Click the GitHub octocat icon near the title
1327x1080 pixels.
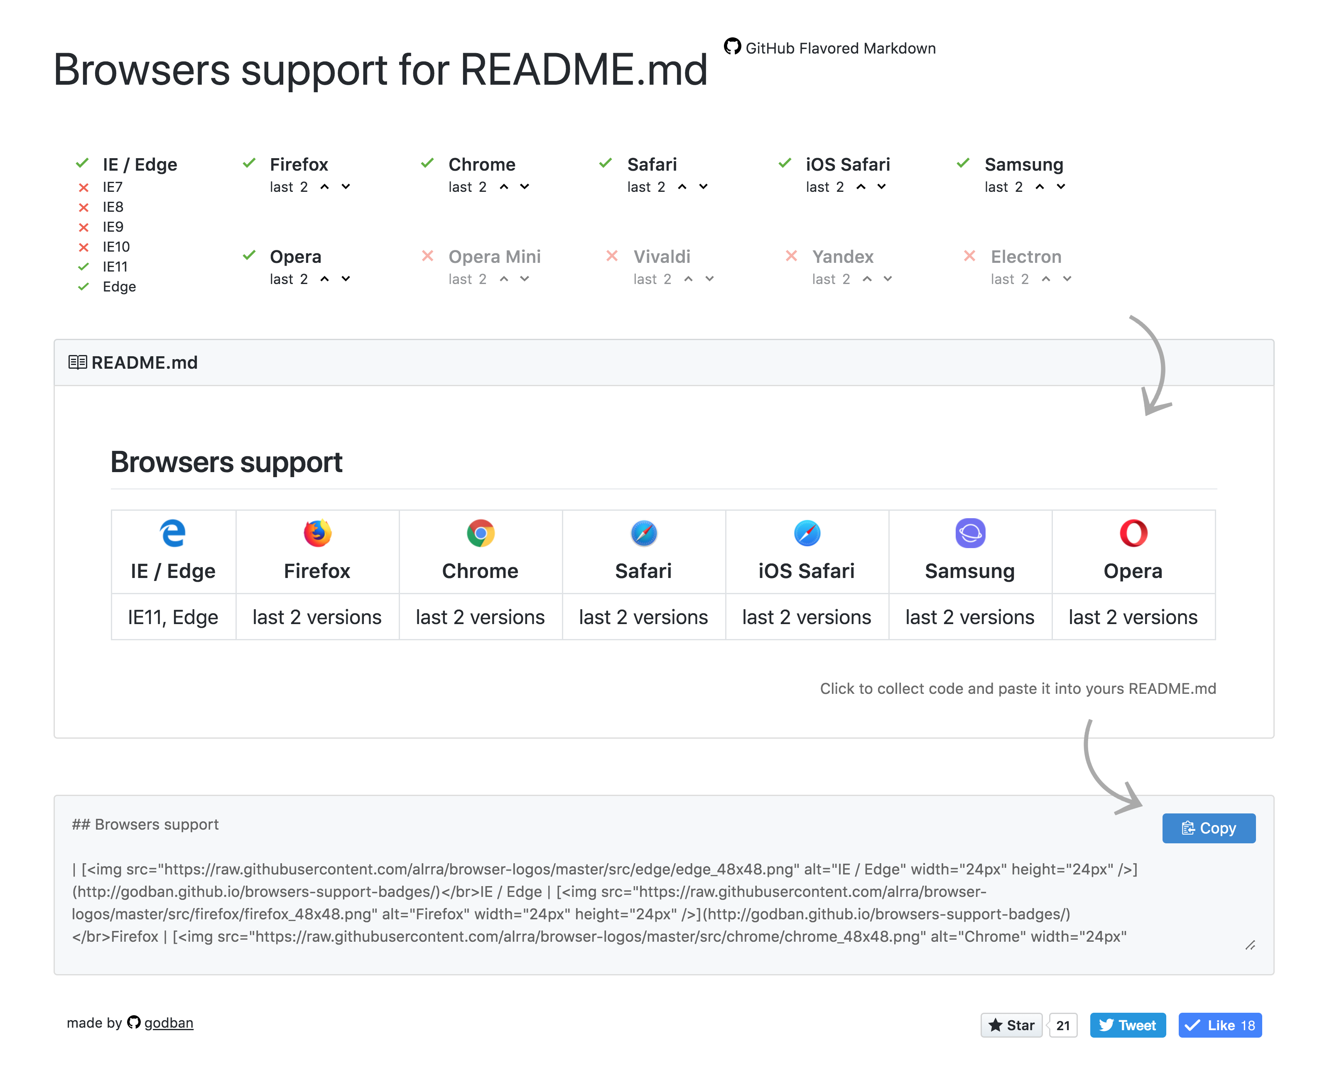click(732, 47)
